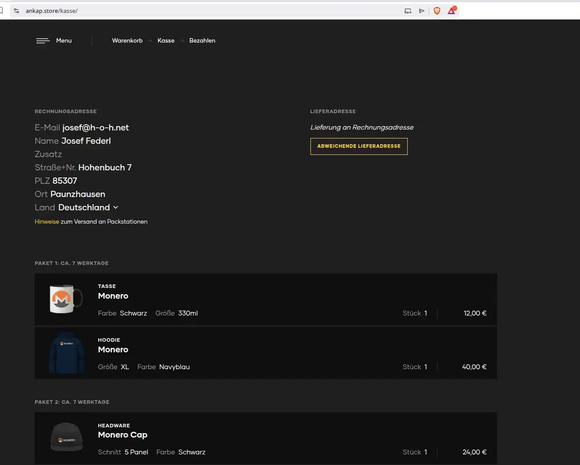This screenshot has width=580, height=465.
Task: Click the site settings icon in address bar
Action: (x=17, y=11)
